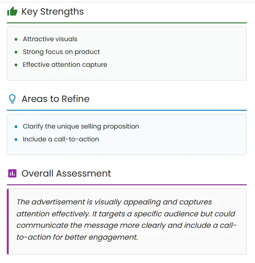Click the green divider under Key Strengths
Viewport: 255px width, 263px height.
tap(127, 23)
